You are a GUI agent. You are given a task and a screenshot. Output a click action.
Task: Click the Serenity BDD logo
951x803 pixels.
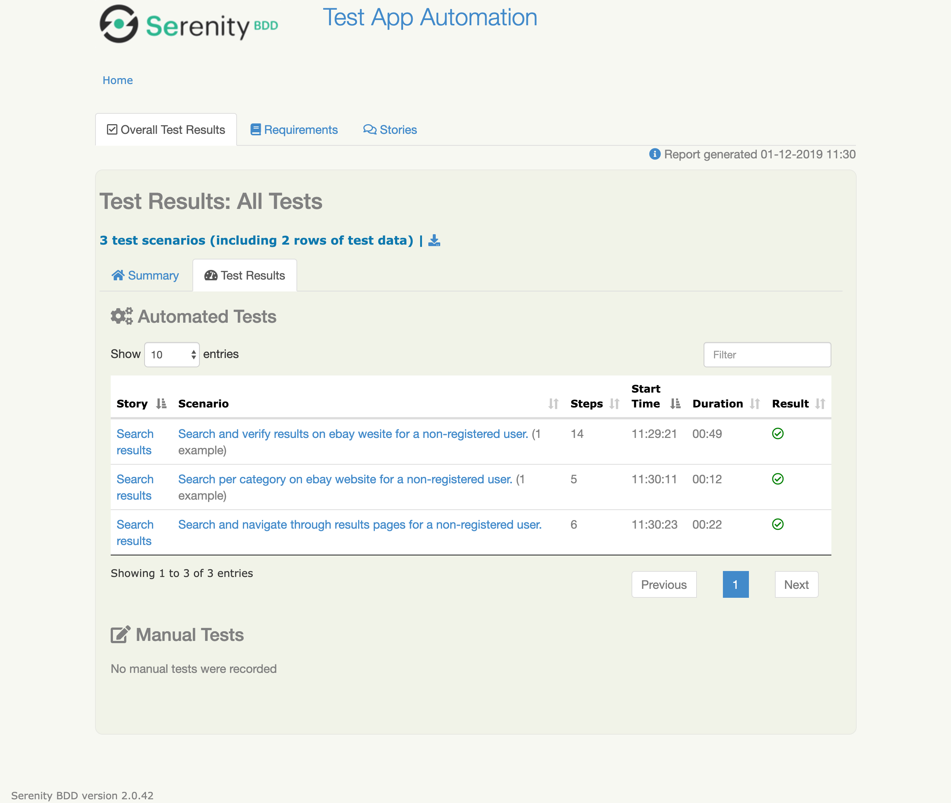[x=189, y=24]
